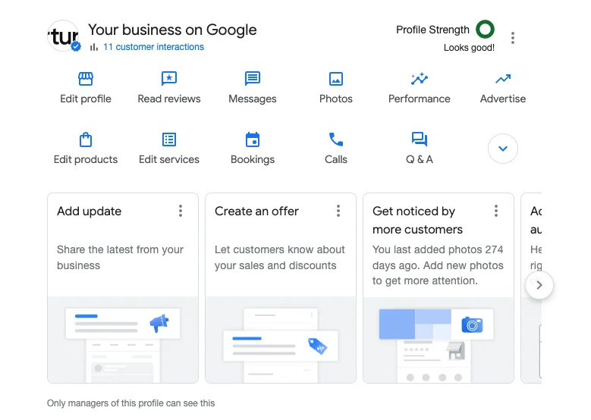Click the Read reviews label
591x420 pixels.
tap(169, 99)
